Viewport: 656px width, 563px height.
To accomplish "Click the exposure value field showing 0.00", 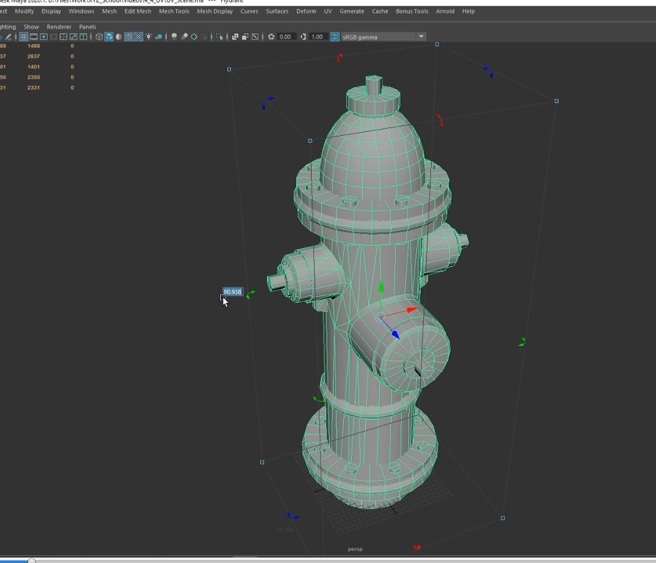I will [x=286, y=37].
